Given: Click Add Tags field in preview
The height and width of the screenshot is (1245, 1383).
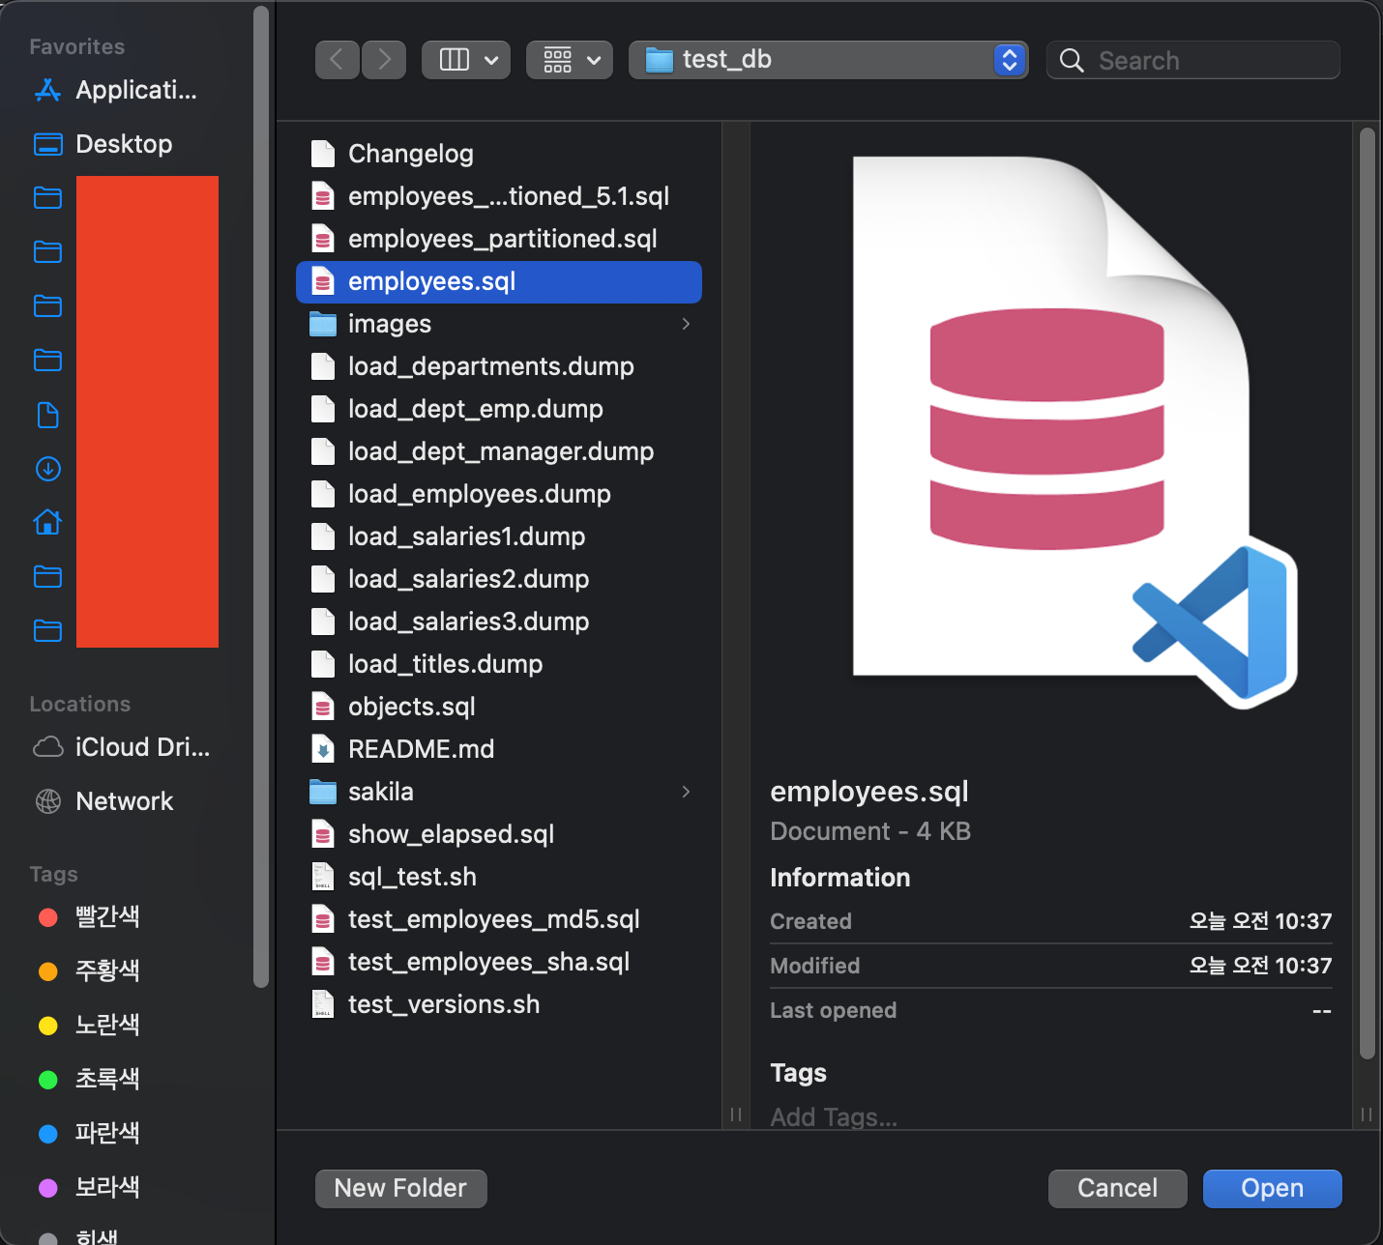Looking at the screenshot, I should pos(834,1116).
